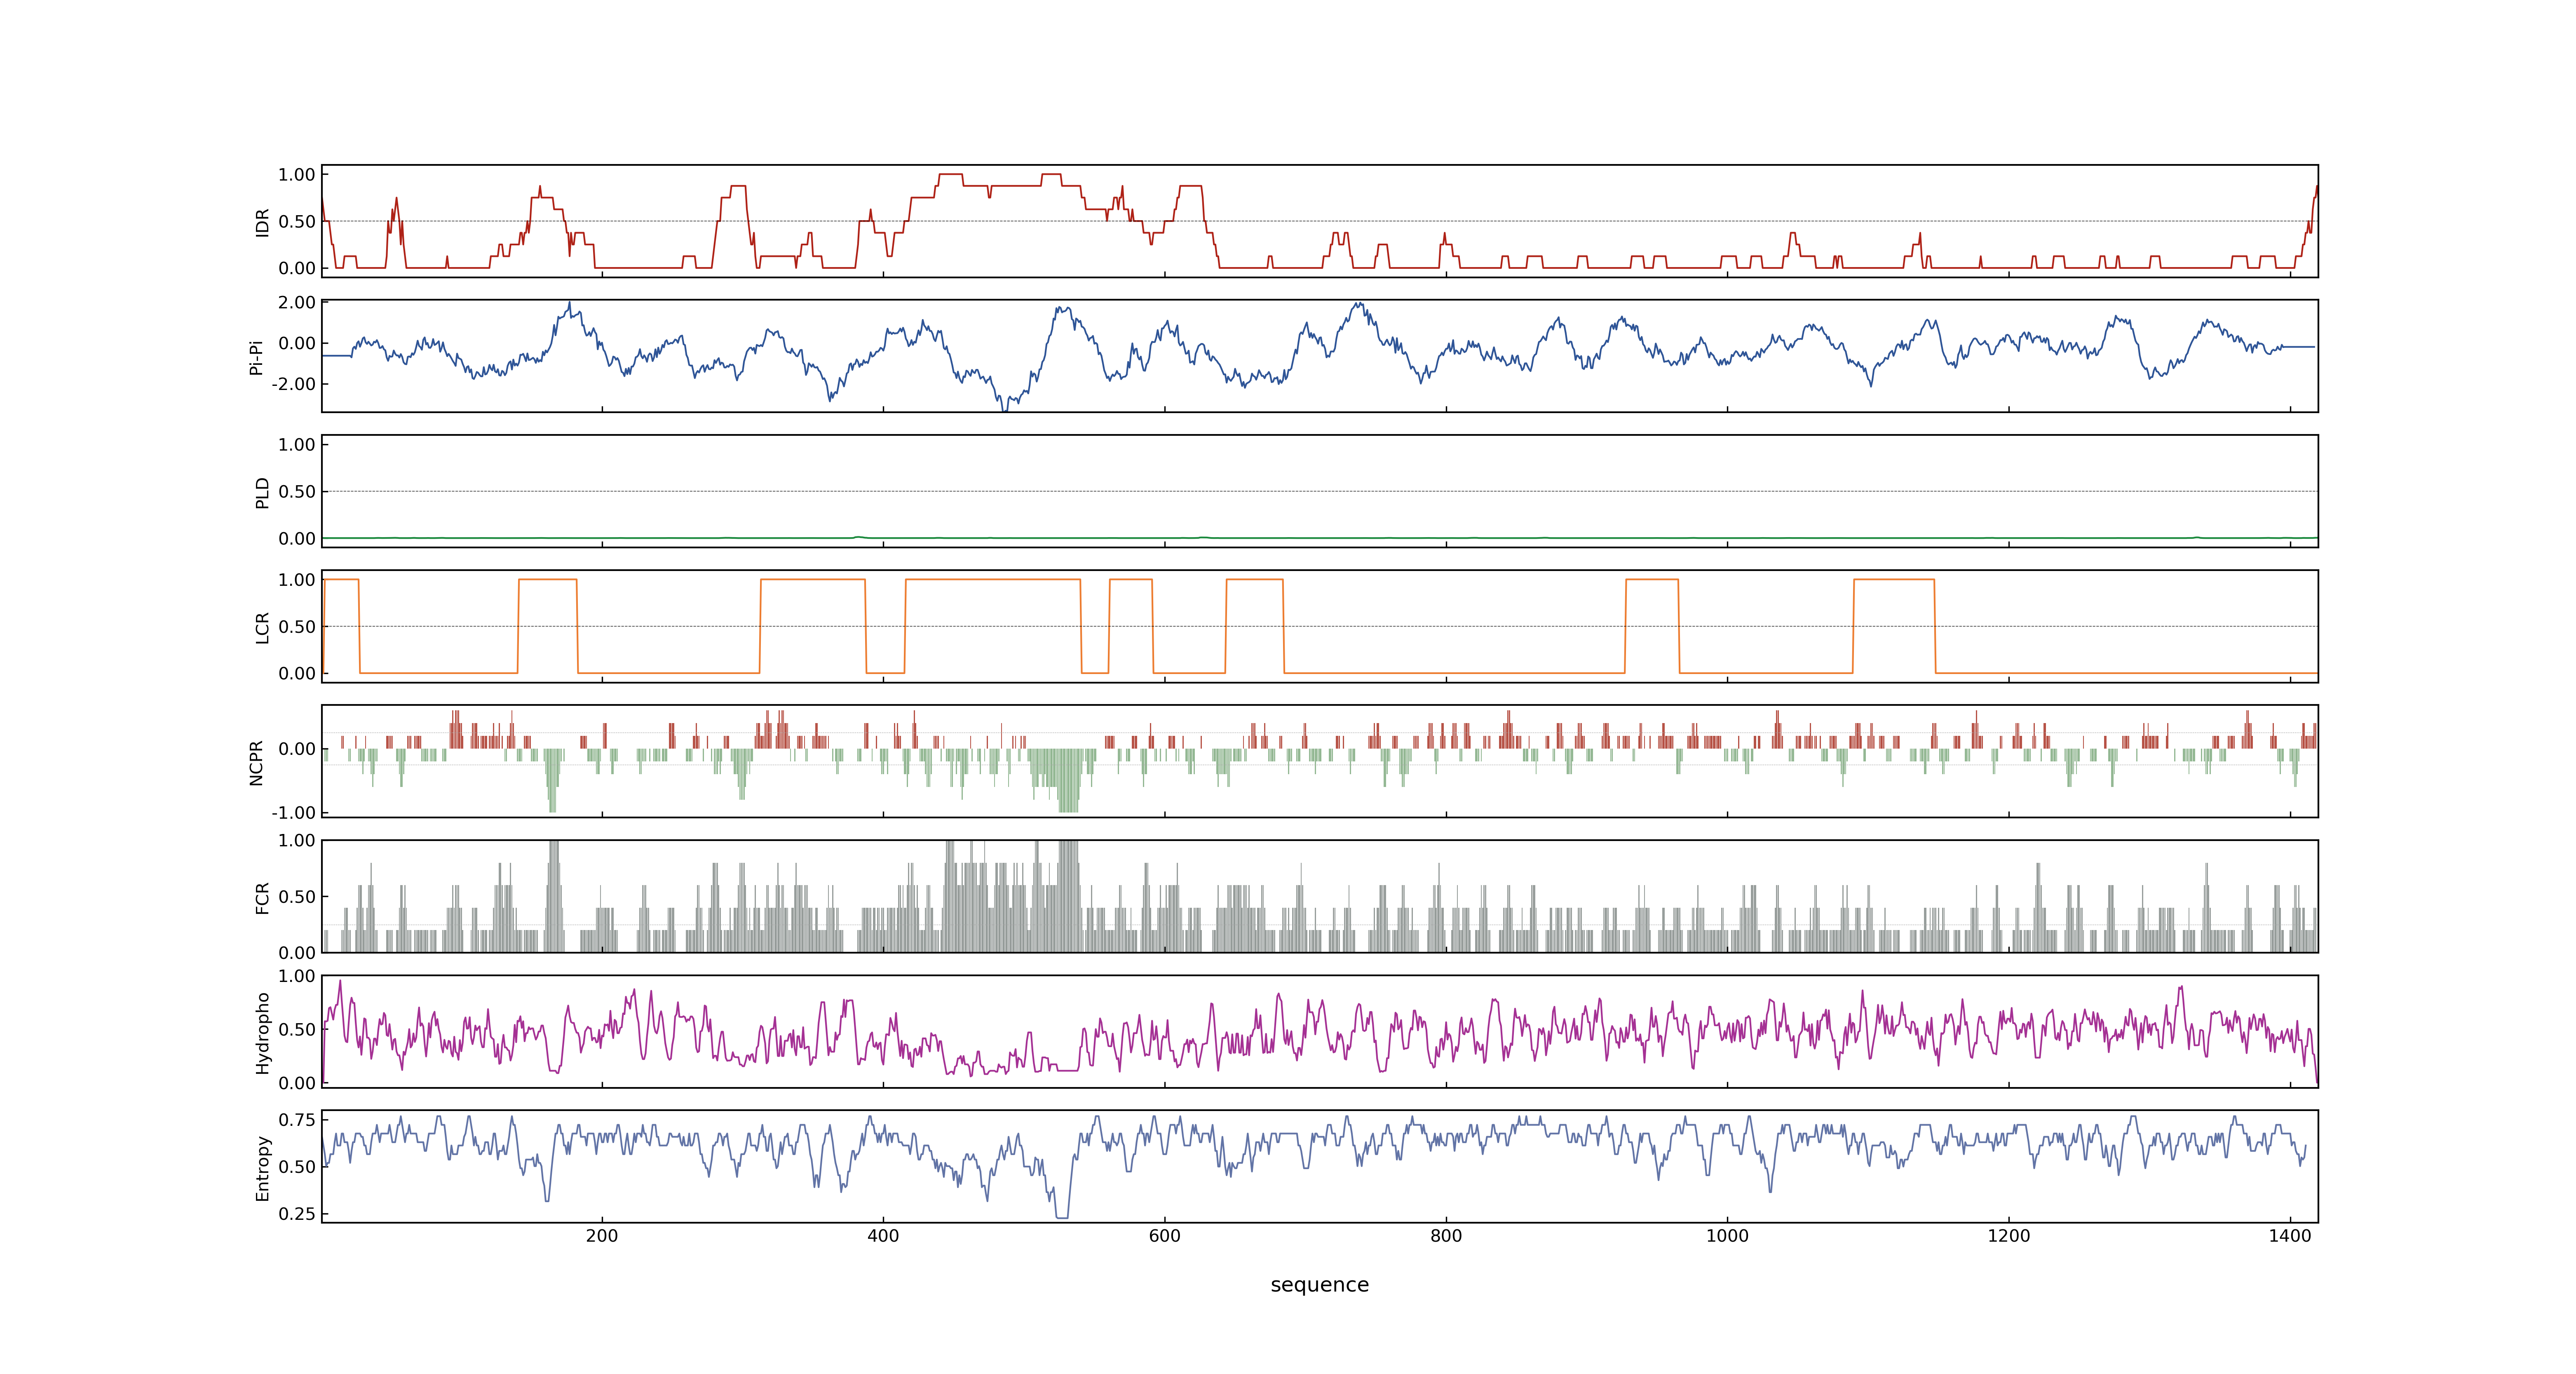
Task: Click the 0.50 tick of PLD axis
Action: tap(297, 492)
